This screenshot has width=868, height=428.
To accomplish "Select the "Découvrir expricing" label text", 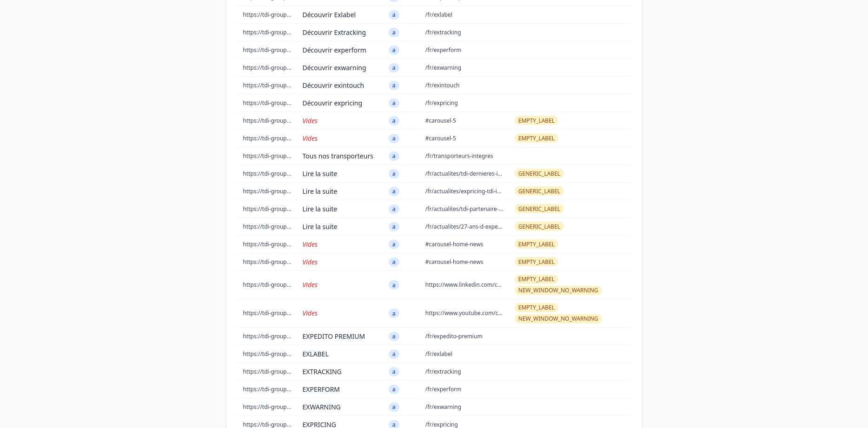I will pos(332,103).
